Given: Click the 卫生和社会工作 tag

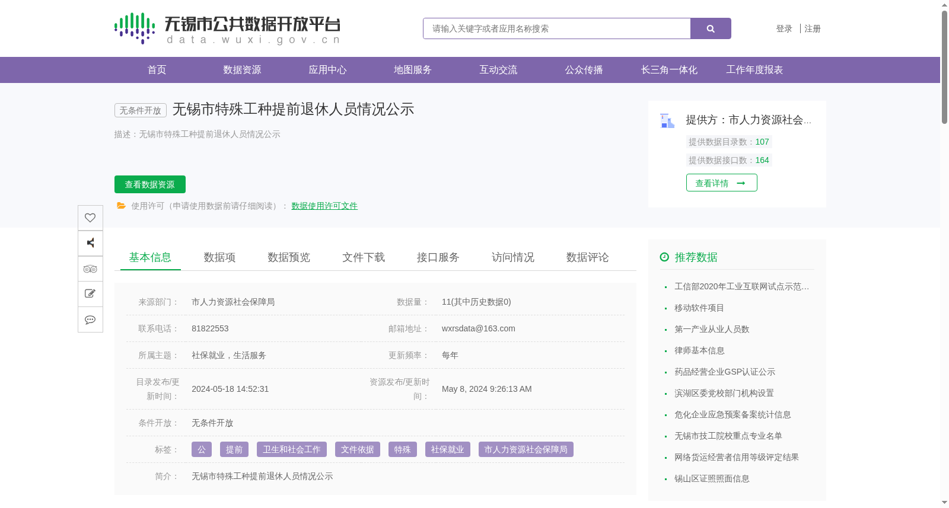Looking at the screenshot, I should click(292, 449).
